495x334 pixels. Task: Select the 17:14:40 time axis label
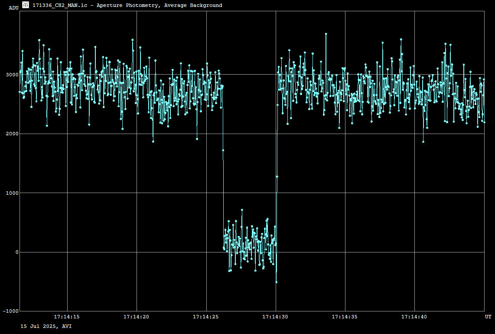414,317
